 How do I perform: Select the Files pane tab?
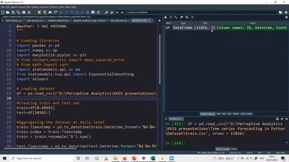(229, 114)
